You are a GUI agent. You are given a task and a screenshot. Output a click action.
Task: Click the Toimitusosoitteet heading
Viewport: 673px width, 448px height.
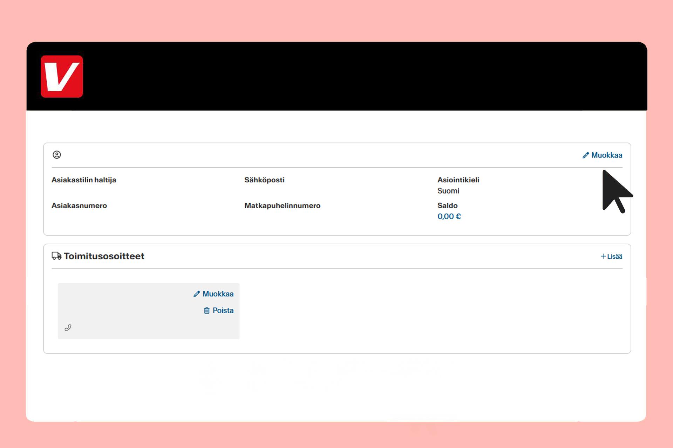coord(104,256)
